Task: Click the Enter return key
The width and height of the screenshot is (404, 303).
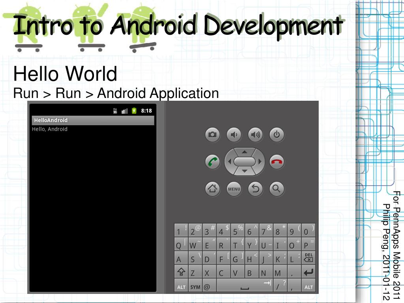Action: pos(308,272)
